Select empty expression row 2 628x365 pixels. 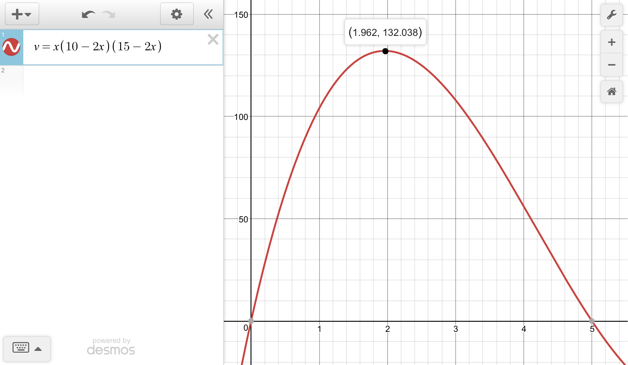(123, 80)
